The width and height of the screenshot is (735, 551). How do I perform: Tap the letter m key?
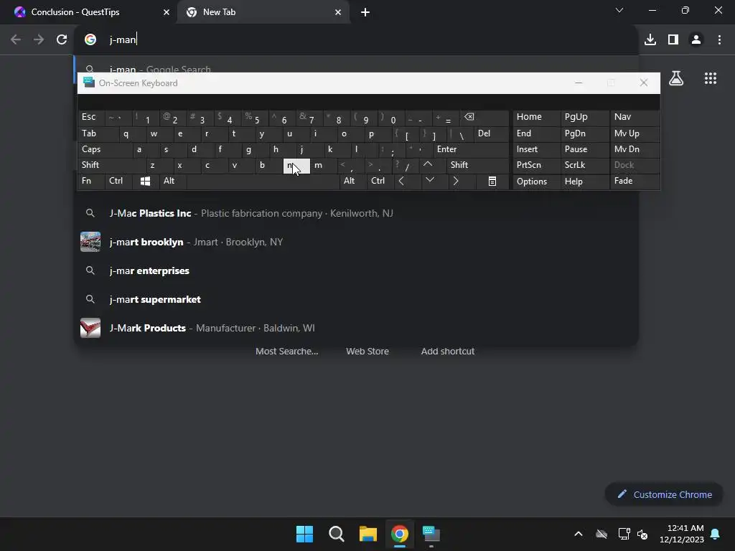pyautogui.click(x=324, y=165)
